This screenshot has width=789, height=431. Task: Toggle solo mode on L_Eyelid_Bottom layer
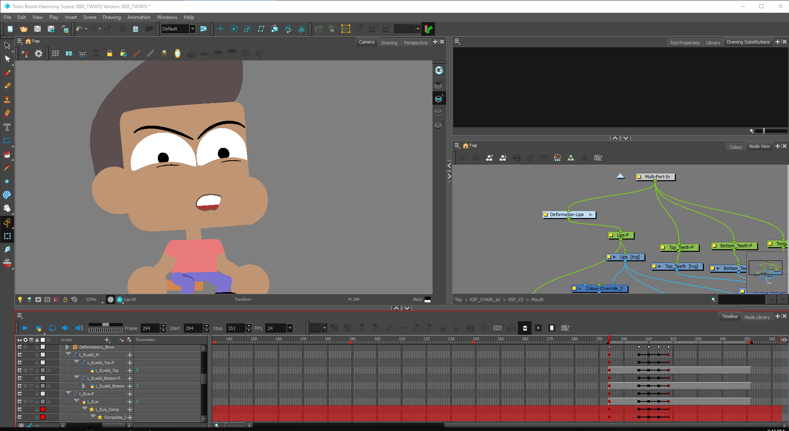click(25, 386)
